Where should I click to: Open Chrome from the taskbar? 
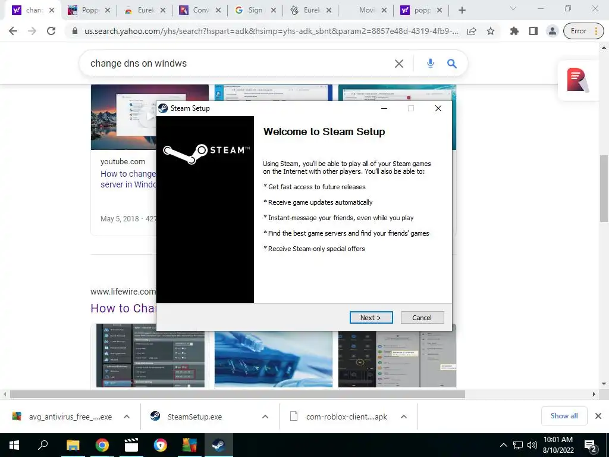[102, 445]
